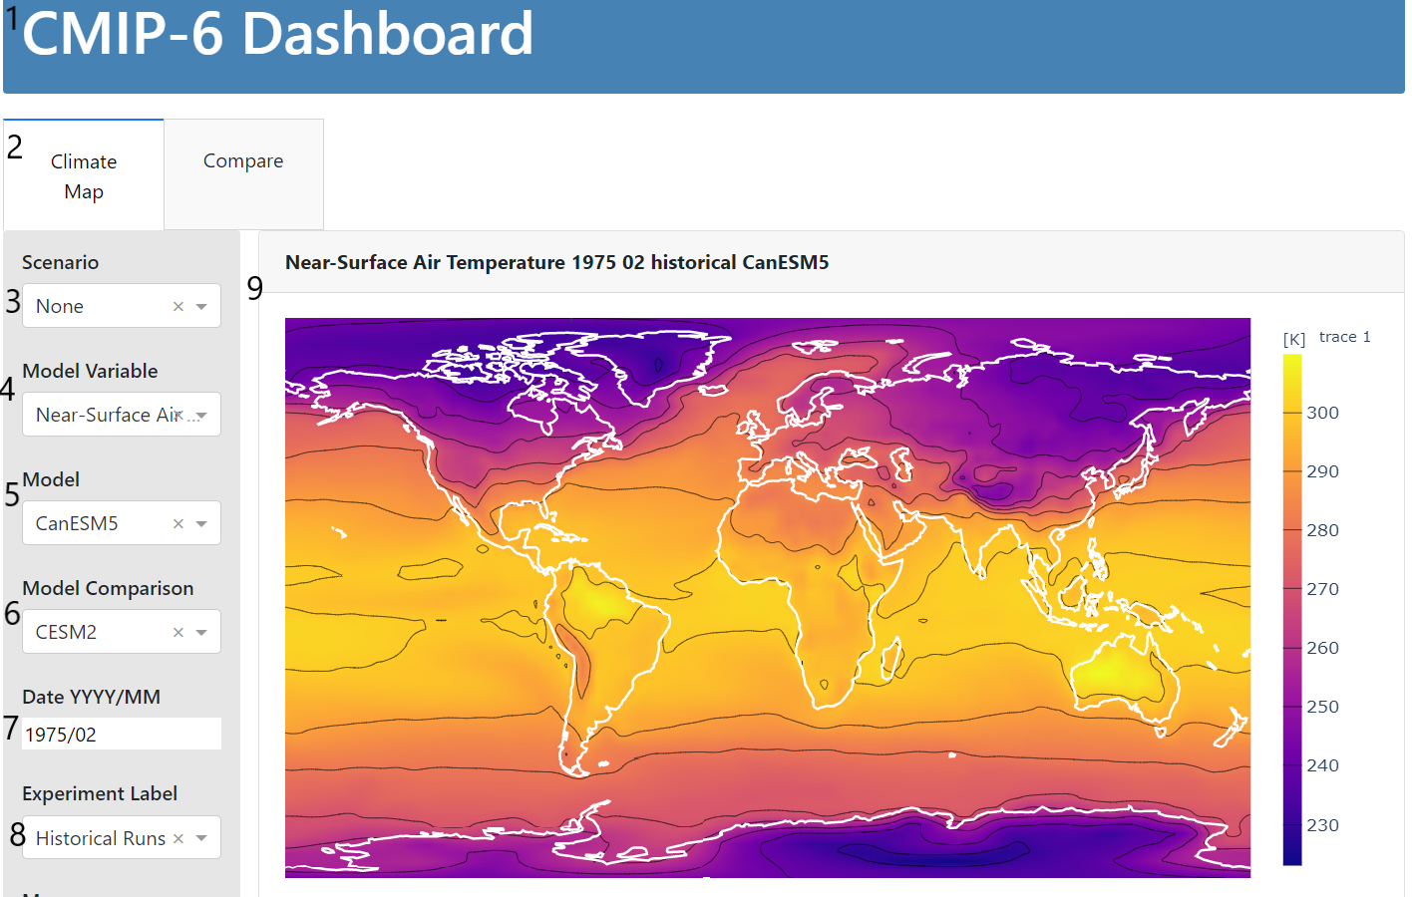Clear the CESM2 comparison selection

(x=178, y=632)
